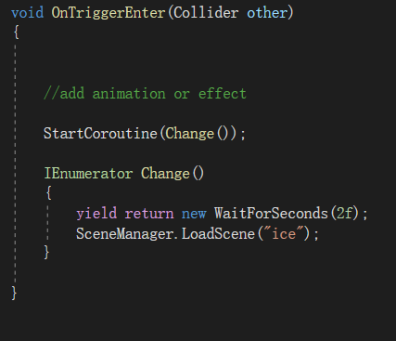This screenshot has width=396, height=341.
Task: Click the LoadScene method call
Action: 218,234
